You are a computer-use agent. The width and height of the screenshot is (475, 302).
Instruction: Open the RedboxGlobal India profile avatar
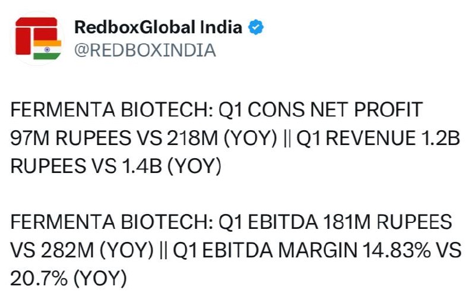tap(37, 39)
